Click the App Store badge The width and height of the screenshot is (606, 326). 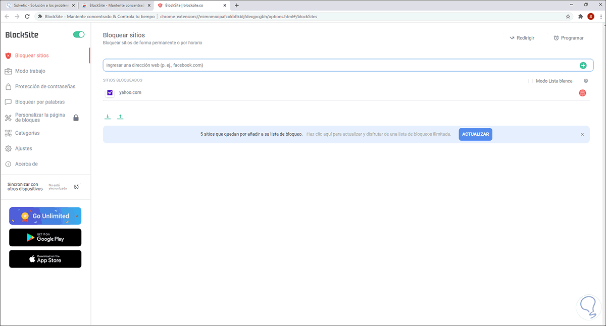pos(45,259)
